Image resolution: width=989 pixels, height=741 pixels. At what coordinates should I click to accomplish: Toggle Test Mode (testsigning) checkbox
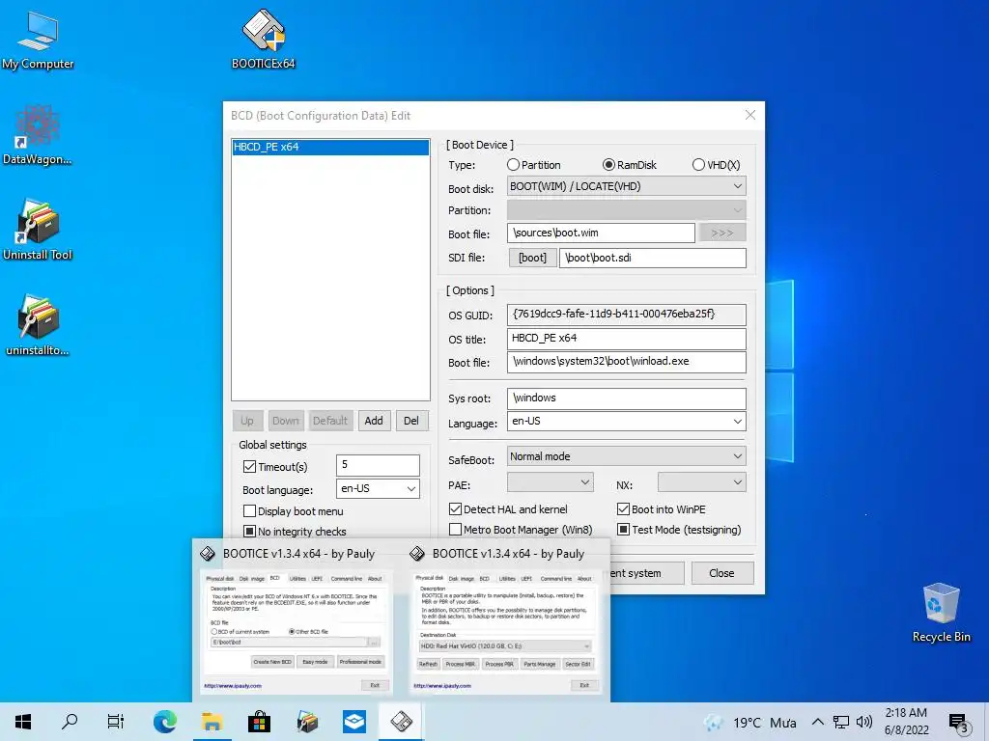(x=623, y=530)
